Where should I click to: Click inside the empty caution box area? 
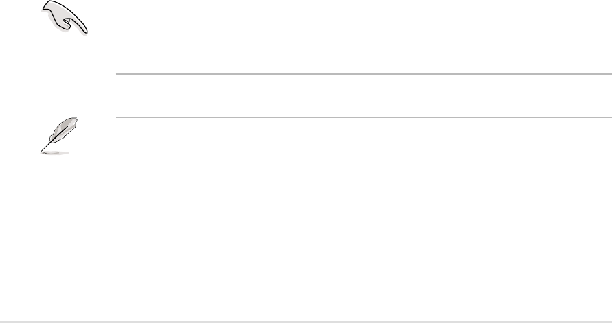(363, 38)
